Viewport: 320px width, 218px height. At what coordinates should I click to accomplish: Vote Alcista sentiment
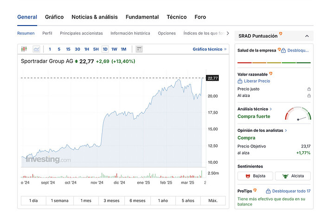pos(293,176)
